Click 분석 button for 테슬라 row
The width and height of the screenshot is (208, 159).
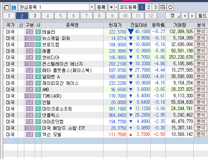(x=201, y=32)
